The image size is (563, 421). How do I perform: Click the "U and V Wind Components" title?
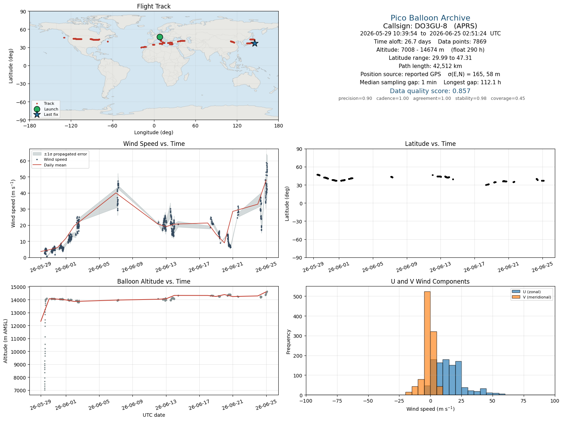pyautogui.click(x=430, y=281)
